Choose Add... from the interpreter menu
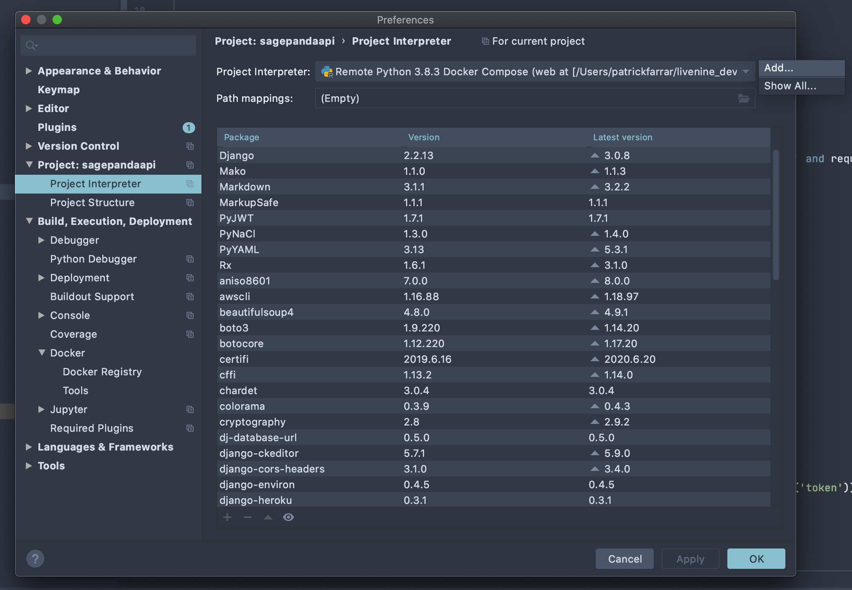 [x=801, y=68]
